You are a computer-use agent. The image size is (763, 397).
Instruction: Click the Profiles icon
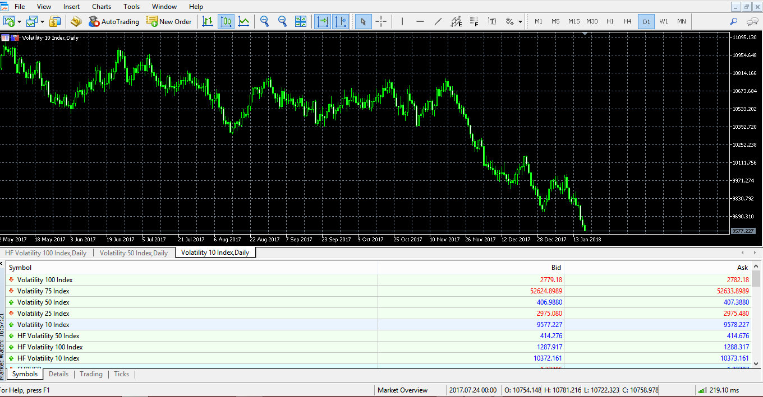(x=32, y=22)
